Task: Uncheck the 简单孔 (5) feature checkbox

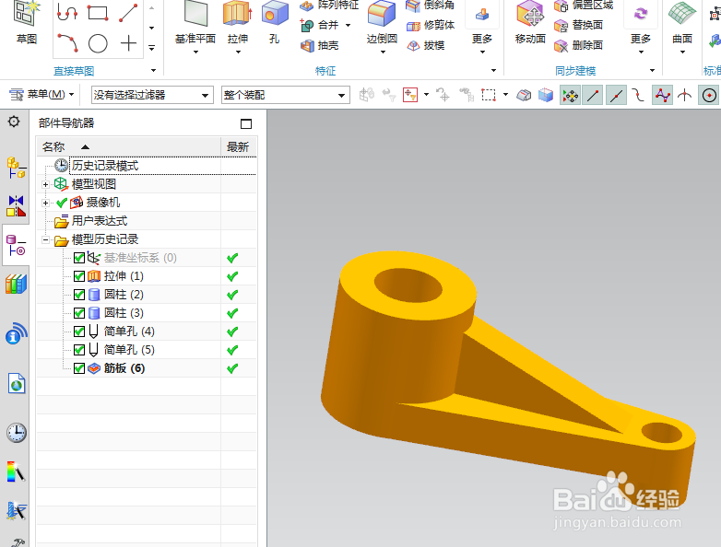Action: coord(79,350)
